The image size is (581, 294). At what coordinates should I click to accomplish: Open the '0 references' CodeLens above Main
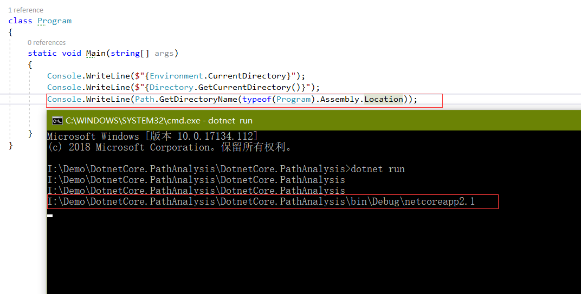click(47, 43)
